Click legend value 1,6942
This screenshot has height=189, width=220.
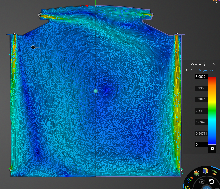click(x=201, y=122)
